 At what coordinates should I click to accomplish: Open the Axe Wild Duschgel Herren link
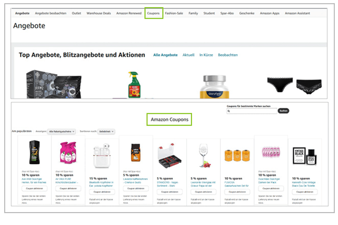pos(34,181)
